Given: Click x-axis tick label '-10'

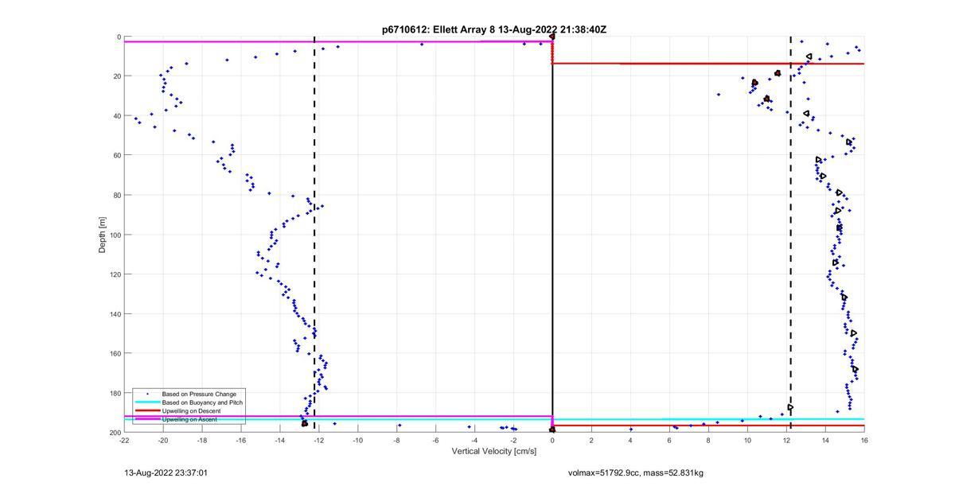Looking at the screenshot, I should click(x=358, y=440).
